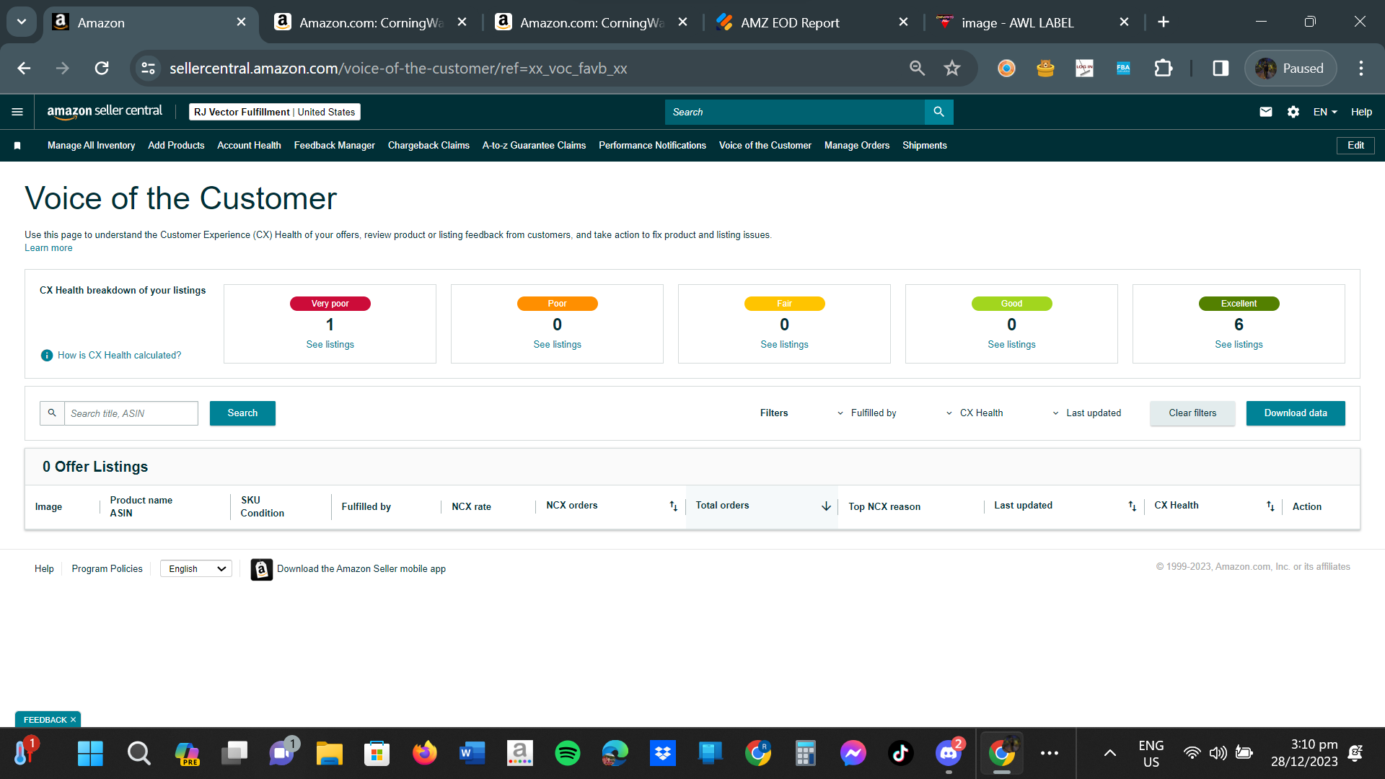The width and height of the screenshot is (1385, 779).
Task: Click the How is CX Health calculated link
Action: click(120, 356)
